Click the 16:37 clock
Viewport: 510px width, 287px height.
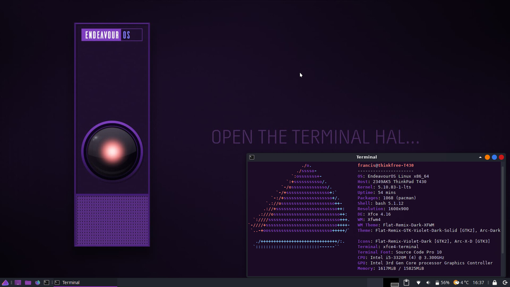click(478, 283)
